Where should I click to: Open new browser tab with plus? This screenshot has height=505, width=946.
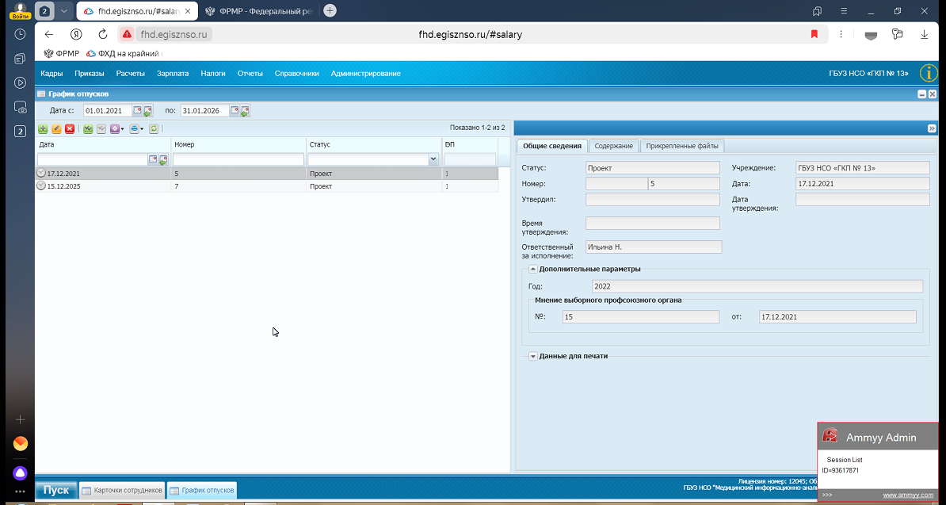(x=330, y=11)
